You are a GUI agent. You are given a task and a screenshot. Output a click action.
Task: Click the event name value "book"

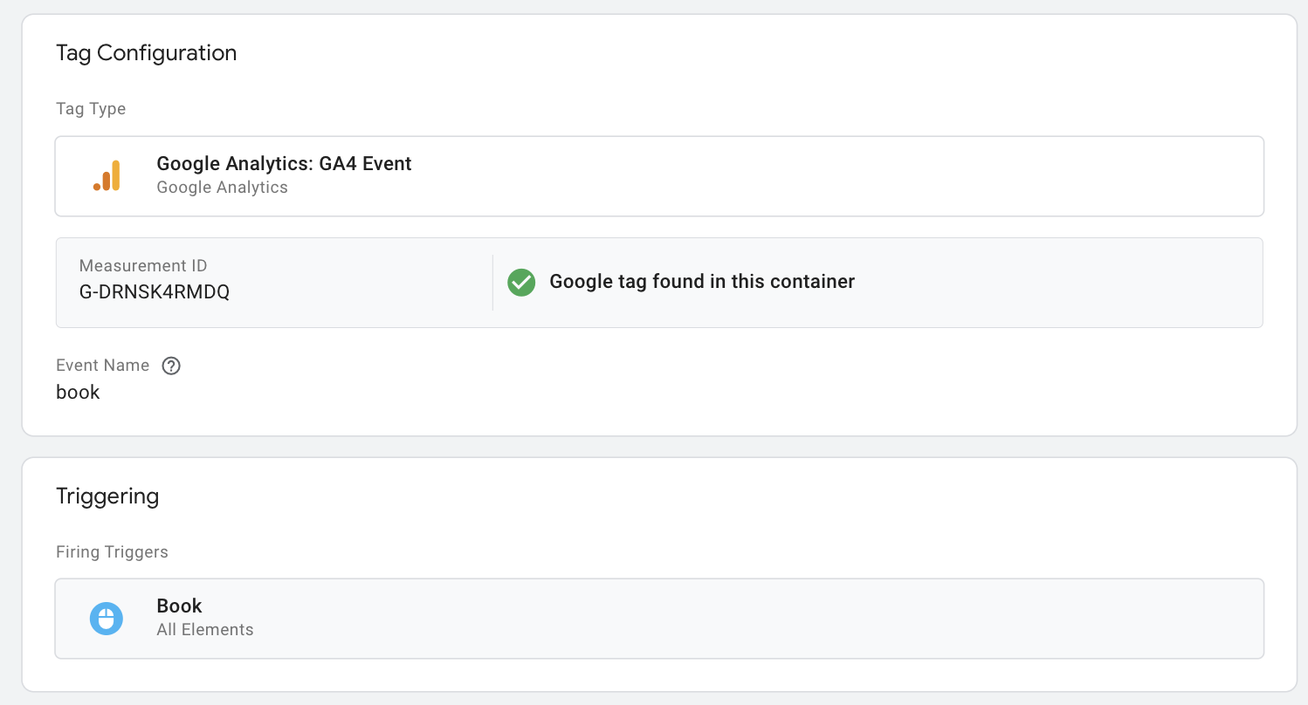tap(78, 392)
